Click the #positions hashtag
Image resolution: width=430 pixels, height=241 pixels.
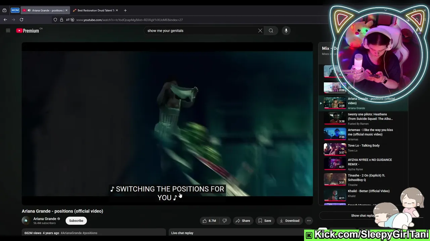(90, 233)
